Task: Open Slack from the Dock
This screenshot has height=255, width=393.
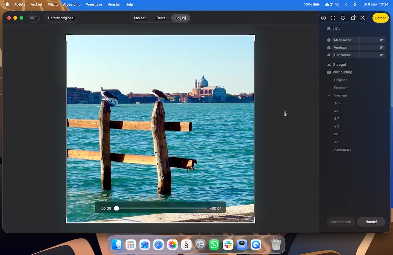Action: click(228, 245)
